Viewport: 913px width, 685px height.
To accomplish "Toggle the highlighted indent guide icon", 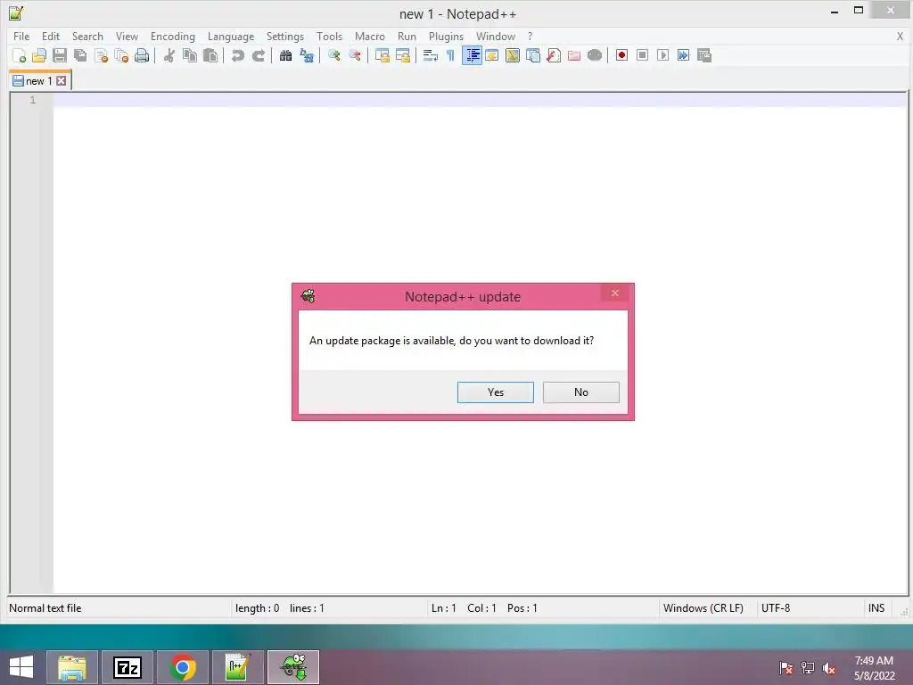I will coord(472,55).
